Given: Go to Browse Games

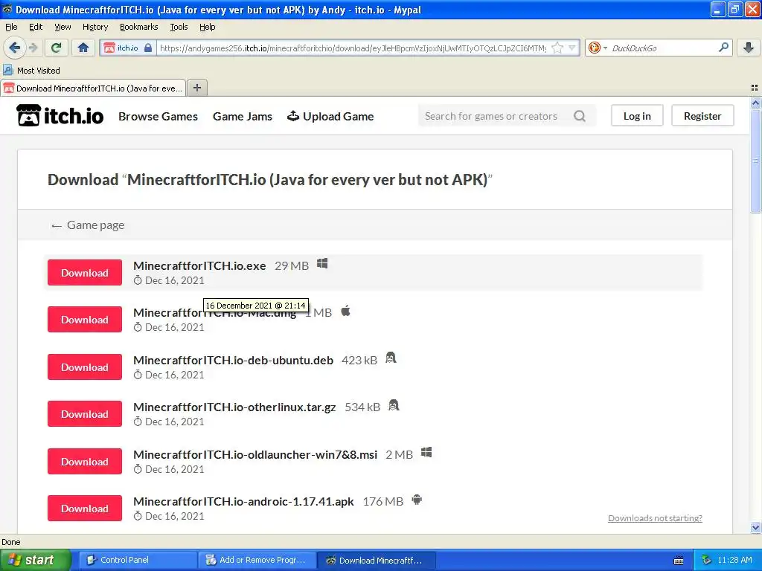Looking at the screenshot, I should (x=158, y=117).
